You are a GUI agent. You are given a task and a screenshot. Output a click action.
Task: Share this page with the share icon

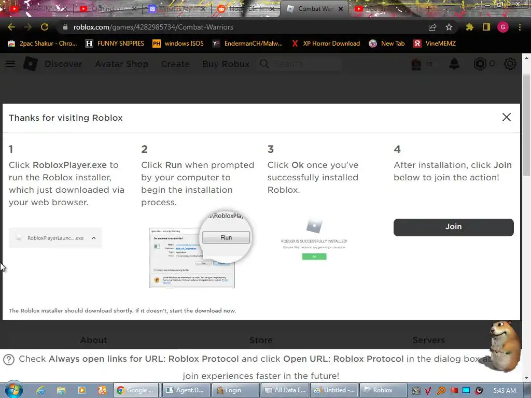click(432, 27)
